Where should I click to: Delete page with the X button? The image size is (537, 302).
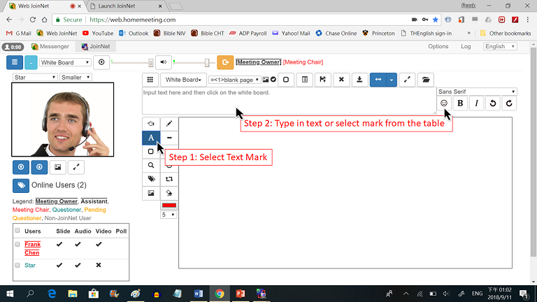pos(341,80)
